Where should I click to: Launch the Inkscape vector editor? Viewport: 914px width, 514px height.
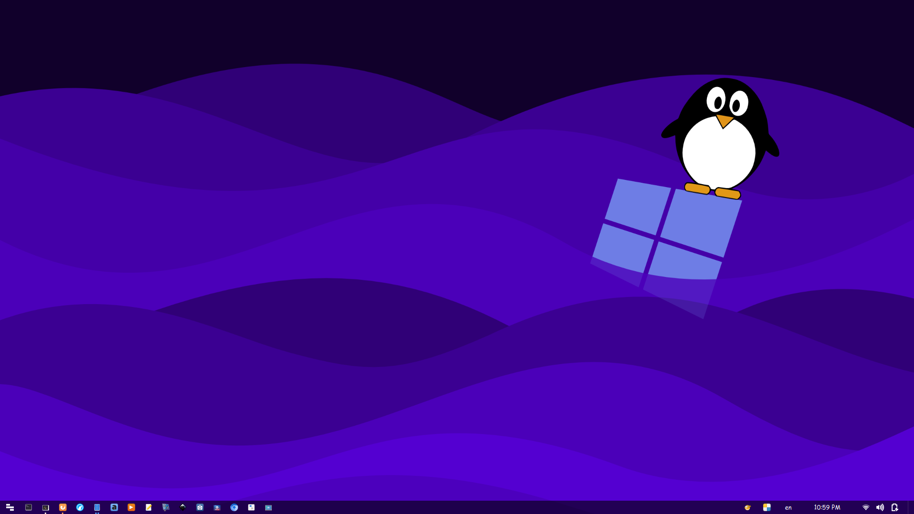tap(183, 507)
